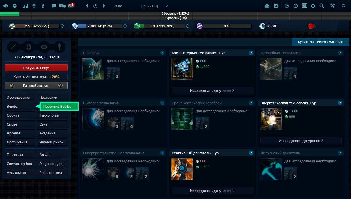Click Купить за Темную материю button
This screenshot has width=351, height=199.
320,42
